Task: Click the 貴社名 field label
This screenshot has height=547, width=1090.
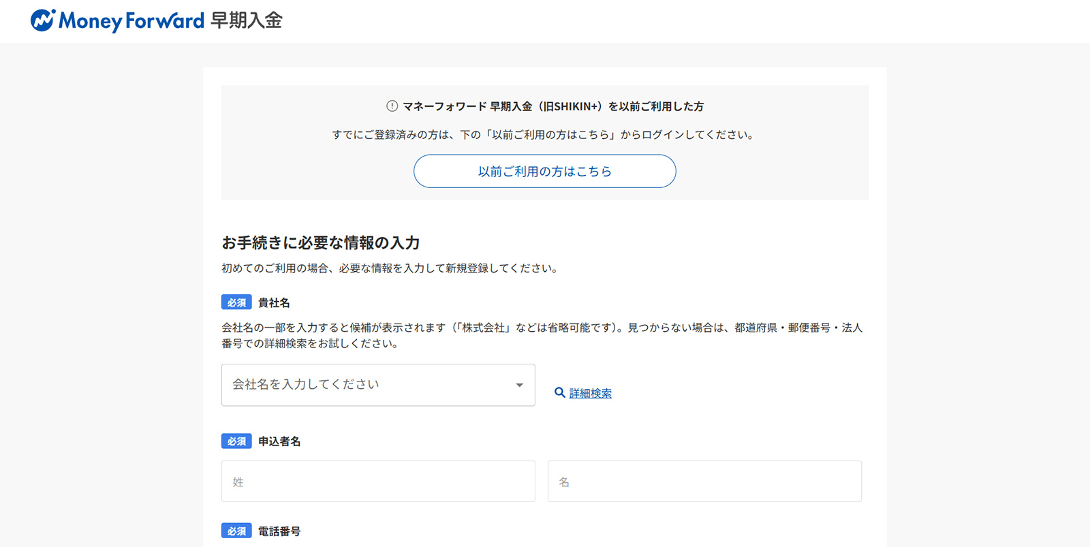Action: click(x=274, y=302)
